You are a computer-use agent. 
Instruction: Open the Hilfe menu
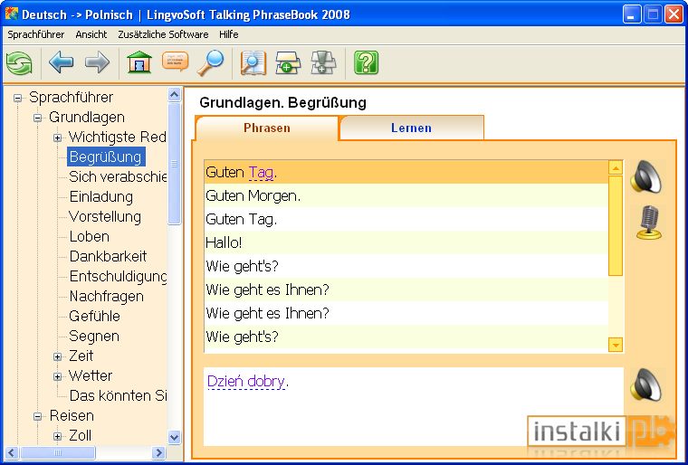(229, 34)
